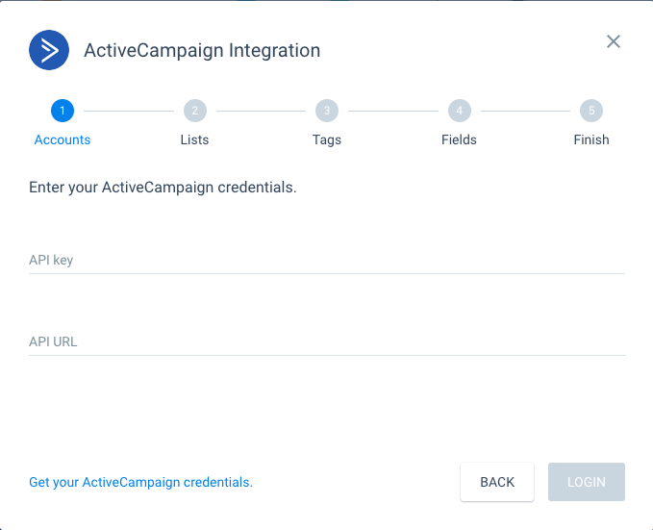This screenshot has height=530, width=653.
Task: Open Get your ActiveCampaign credentials link
Action: [140, 482]
